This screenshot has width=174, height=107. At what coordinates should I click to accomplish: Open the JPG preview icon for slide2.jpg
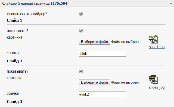point(153,80)
